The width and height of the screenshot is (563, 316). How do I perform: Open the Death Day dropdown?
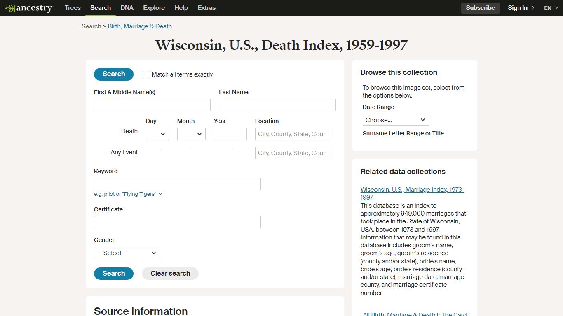[157, 134]
